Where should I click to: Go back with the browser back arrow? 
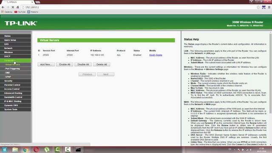pos(3,7)
